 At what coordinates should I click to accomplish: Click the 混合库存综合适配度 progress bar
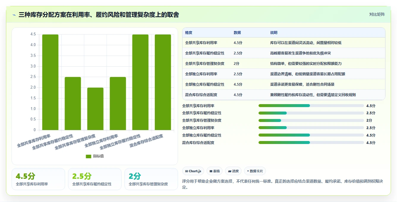point(311,143)
